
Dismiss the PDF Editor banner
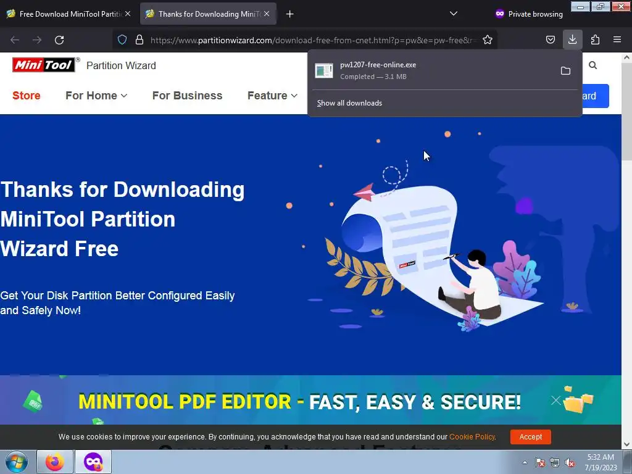(x=556, y=400)
